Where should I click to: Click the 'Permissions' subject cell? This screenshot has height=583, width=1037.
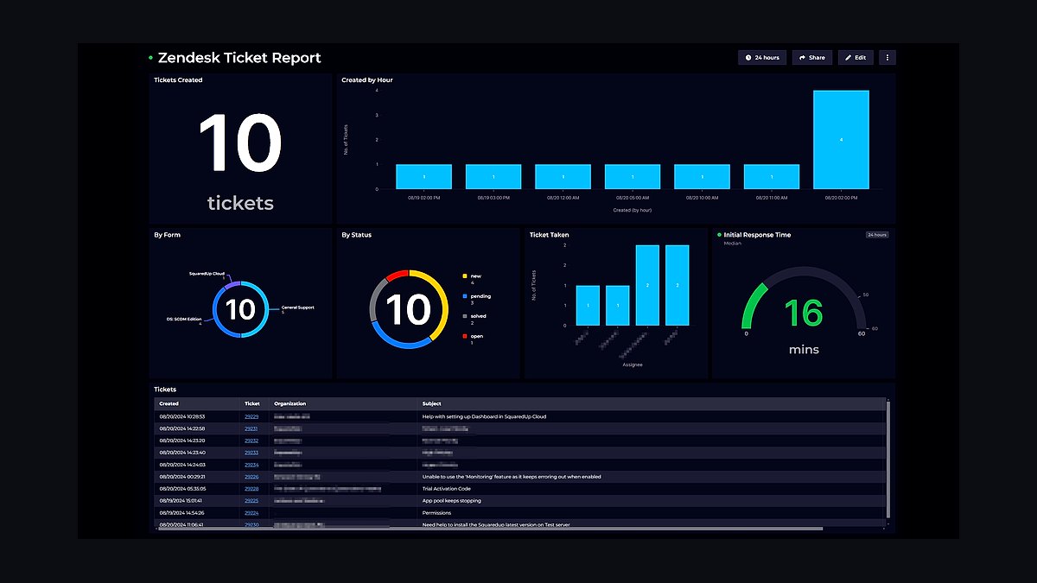click(436, 513)
